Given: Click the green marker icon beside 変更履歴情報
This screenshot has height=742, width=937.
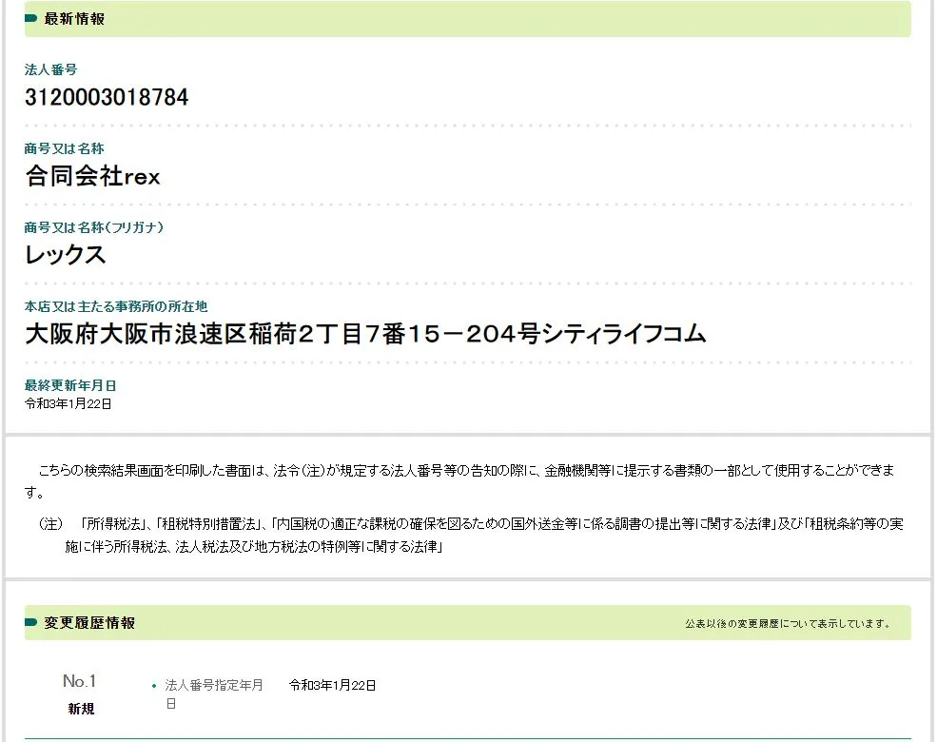Looking at the screenshot, I should tap(30, 623).
